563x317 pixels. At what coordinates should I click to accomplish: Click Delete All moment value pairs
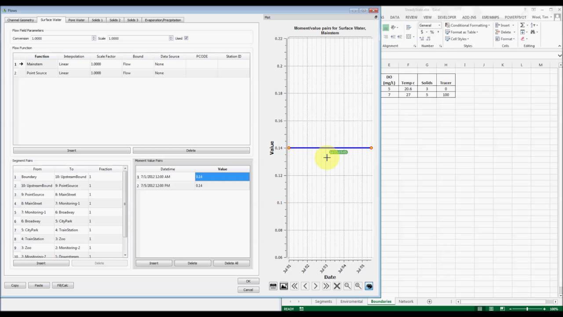coord(231,263)
